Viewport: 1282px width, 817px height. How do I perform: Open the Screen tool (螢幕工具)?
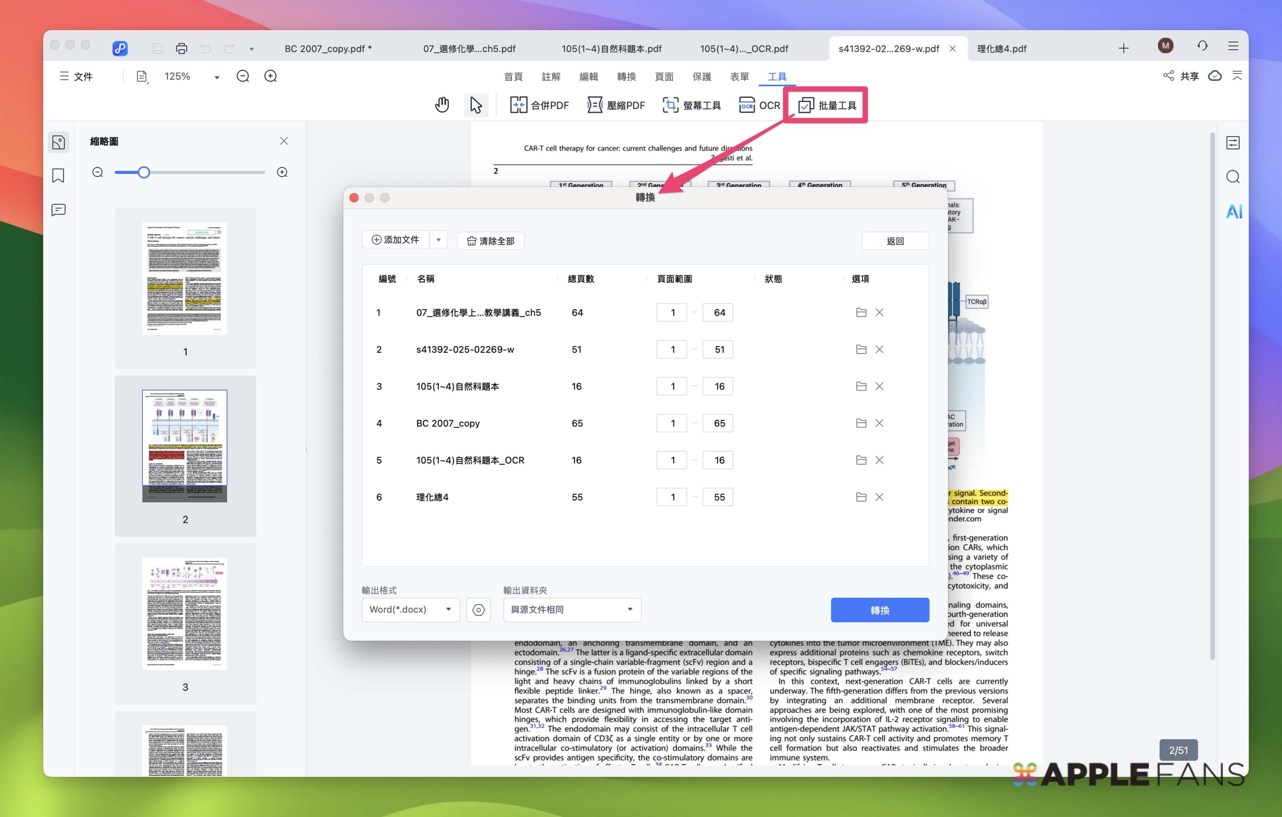coord(691,105)
